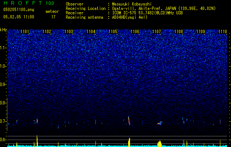
Task: Click the 1110 time marker
Action: (223, 32)
